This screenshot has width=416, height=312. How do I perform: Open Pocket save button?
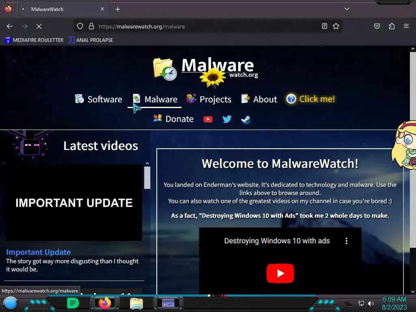pos(377,26)
